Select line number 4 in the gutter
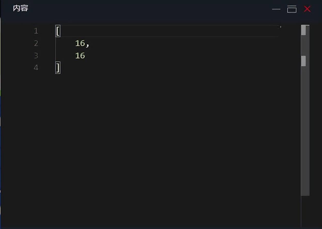The image size is (322, 229). click(36, 68)
